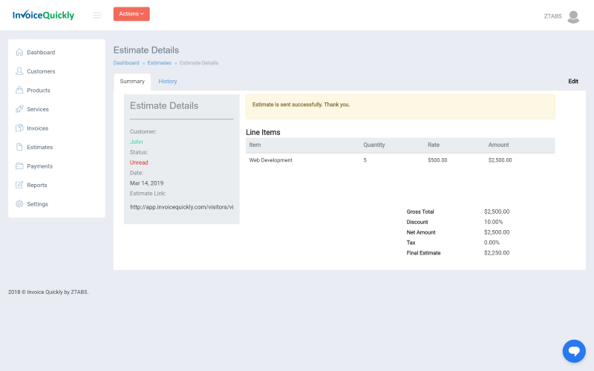Open the ZTABS user avatar menu
The image size is (594, 371).
click(x=572, y=16)
